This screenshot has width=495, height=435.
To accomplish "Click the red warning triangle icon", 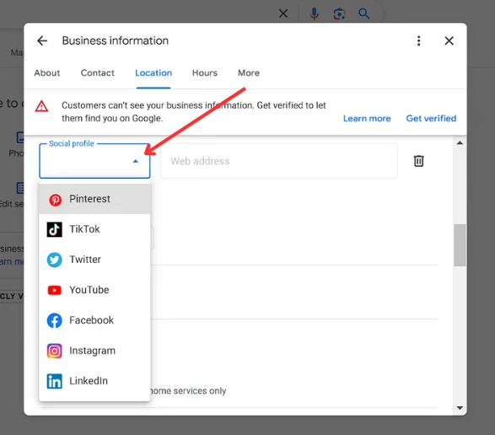I will (x=41, y=106).
